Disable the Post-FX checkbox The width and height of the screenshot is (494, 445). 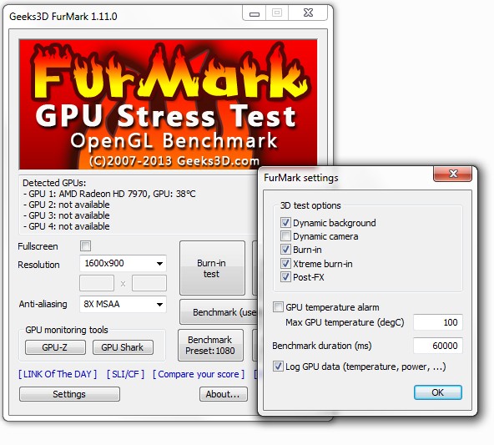point(285,277)
